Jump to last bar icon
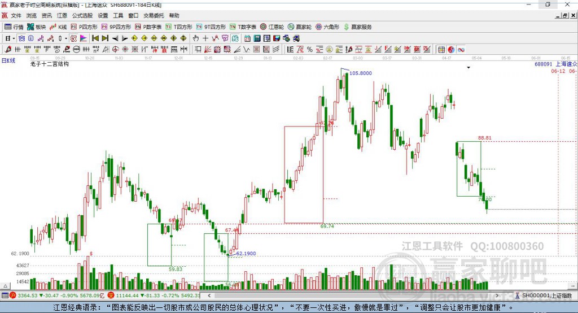This screenshot has width=578, height=313. (105, 38)
